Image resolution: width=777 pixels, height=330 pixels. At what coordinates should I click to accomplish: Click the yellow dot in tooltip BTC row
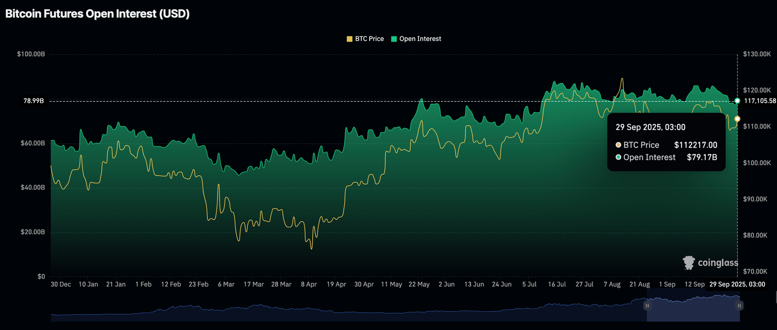[618, 145]
